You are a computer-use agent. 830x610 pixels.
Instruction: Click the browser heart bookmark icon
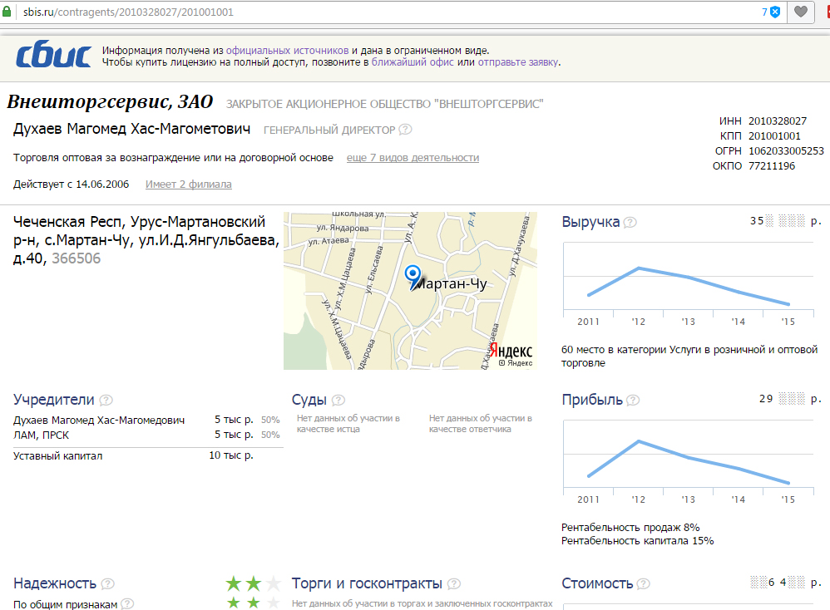(x=800, y=12)
